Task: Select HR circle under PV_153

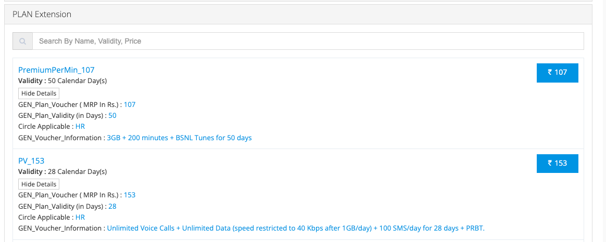Action: coord(80,218)
